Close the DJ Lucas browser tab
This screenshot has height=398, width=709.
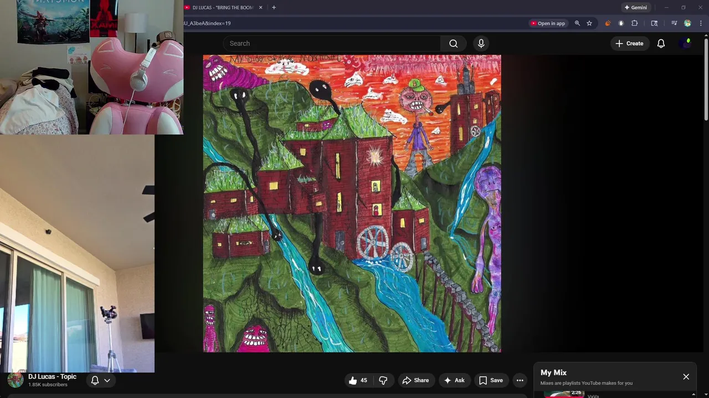[x=260, y=8]
